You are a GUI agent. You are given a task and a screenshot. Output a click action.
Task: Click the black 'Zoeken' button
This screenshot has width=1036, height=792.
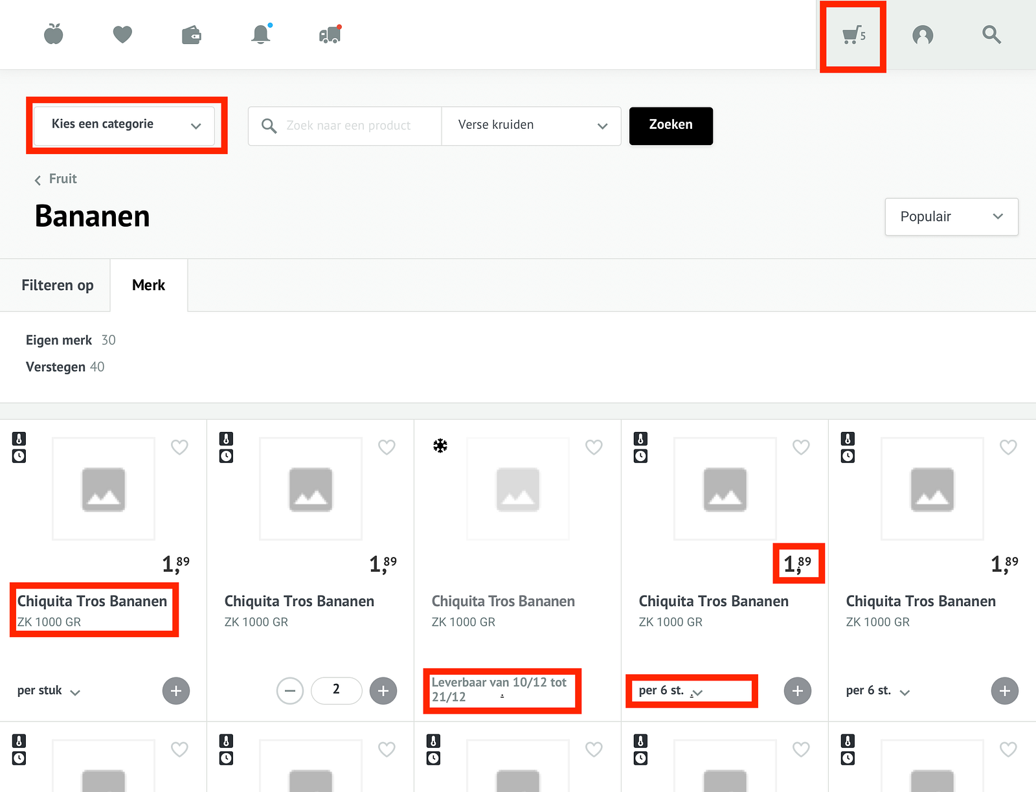[x=671, y=126]
